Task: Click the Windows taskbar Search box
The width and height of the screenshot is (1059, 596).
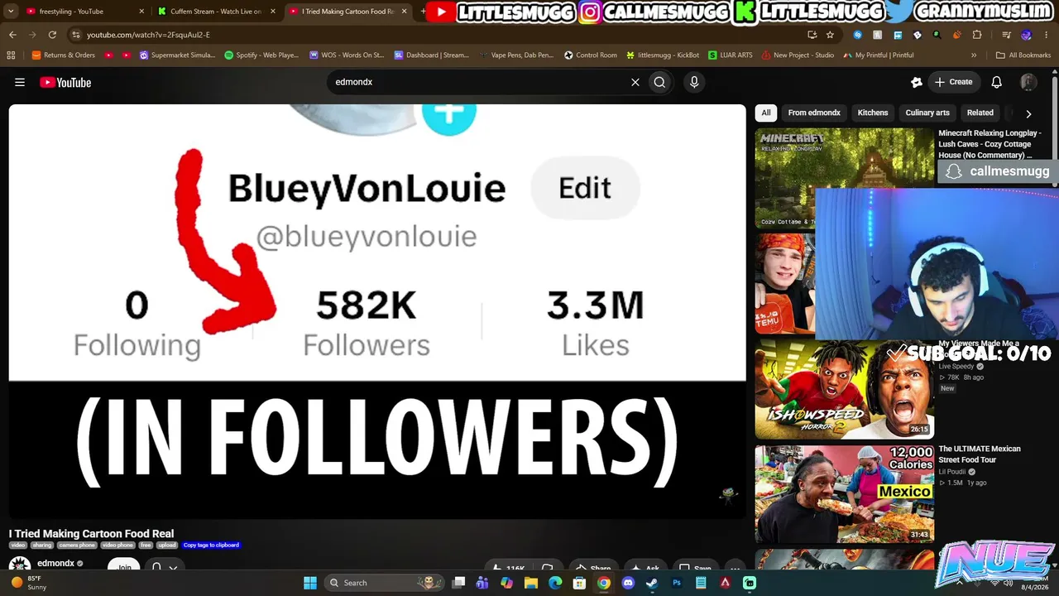Action: (x=382, y=583)
